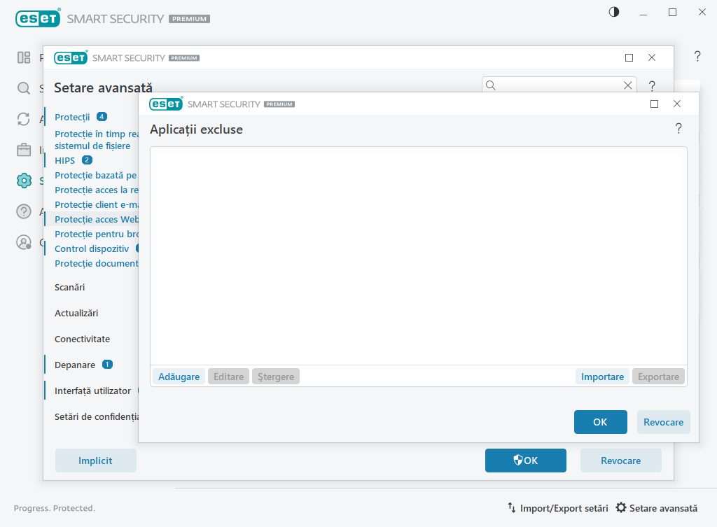The height and width of the screenshot is (527, 717).
Task: Open Setări de confidențialitate section
Action: 97,417
